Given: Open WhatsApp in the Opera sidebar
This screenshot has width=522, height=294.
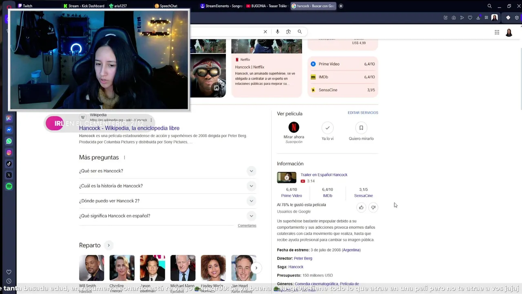Looking at the screenshot, I should tap(9, 141).
